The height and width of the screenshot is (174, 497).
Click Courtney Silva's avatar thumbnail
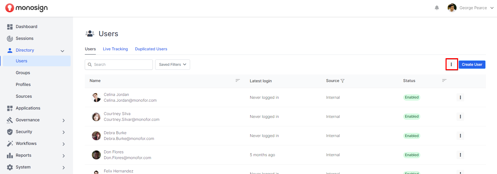click(96, 117)
